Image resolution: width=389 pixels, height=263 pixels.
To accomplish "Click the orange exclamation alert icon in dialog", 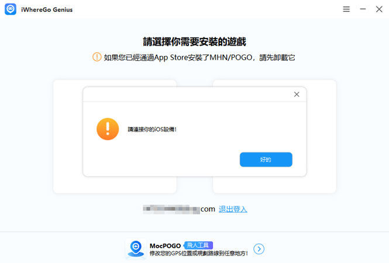I will pos(108,129).
